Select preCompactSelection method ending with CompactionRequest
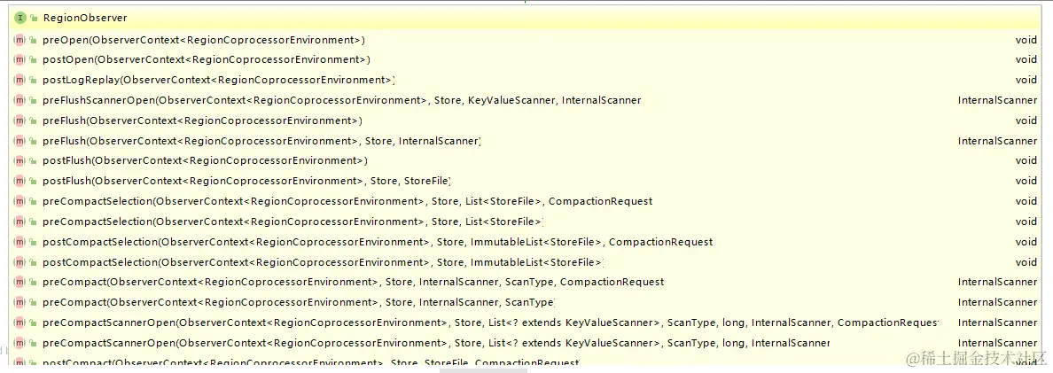The width and height of the screenshot is (1053, 373). 526,201
